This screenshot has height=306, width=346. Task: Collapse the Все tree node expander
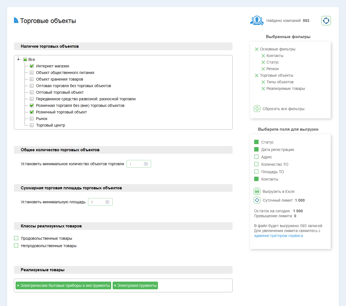tap(18, 59)
